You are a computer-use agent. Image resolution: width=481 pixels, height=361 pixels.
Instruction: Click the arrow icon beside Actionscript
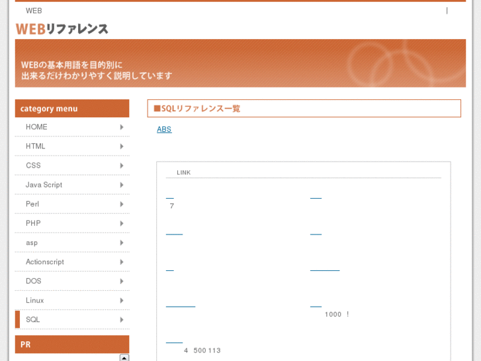[122, 262]
